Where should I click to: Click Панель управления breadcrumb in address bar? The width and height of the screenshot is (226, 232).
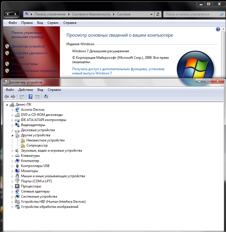pyautogui.click(x=50, y=14)
